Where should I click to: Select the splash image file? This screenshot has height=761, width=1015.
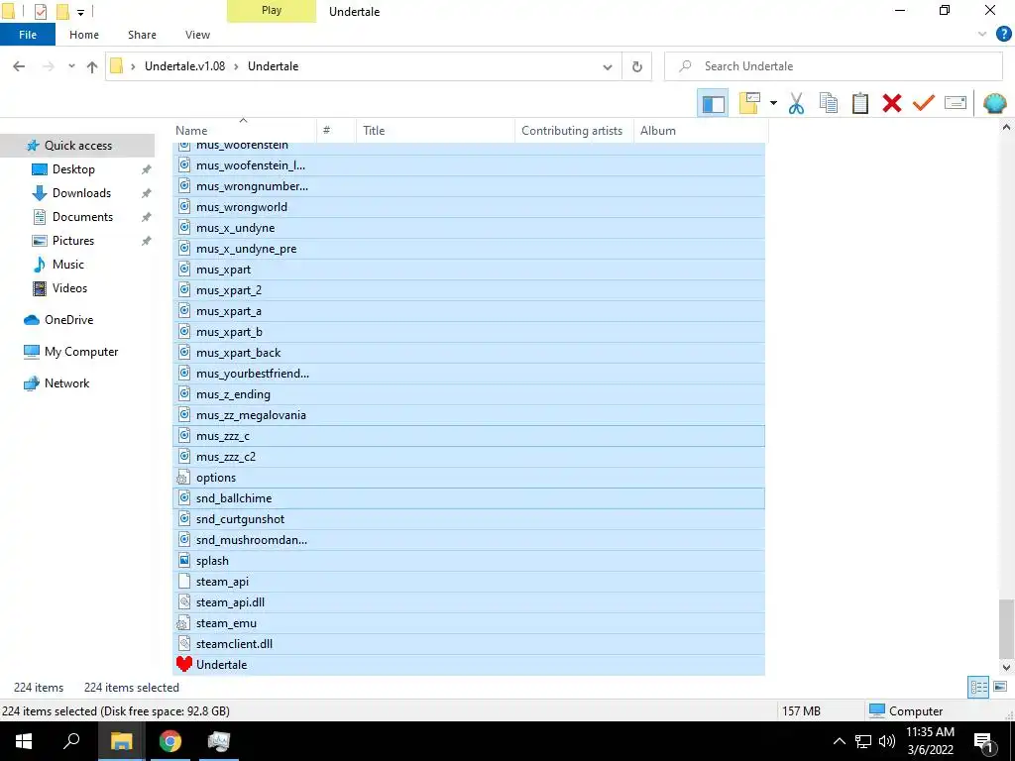click(x=469, y=561)
